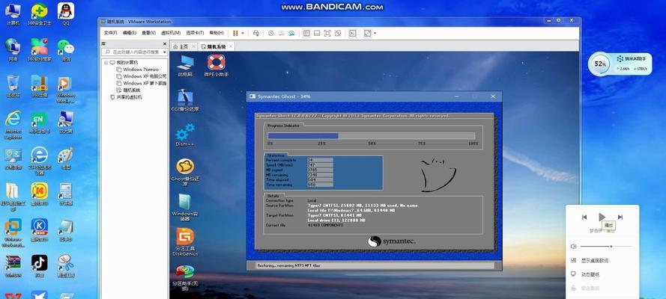Open the Internet Explorer desktop icon
Viewport: 666px width, 299px height.
pos(13,125)
